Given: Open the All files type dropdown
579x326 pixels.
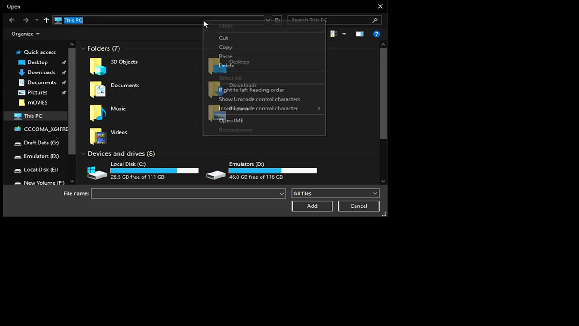Looking at the screenshot, I should coord(335,193).
